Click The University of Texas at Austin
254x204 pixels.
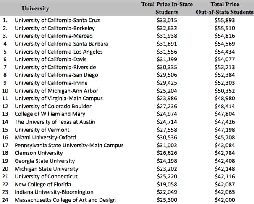pos(55,122)
